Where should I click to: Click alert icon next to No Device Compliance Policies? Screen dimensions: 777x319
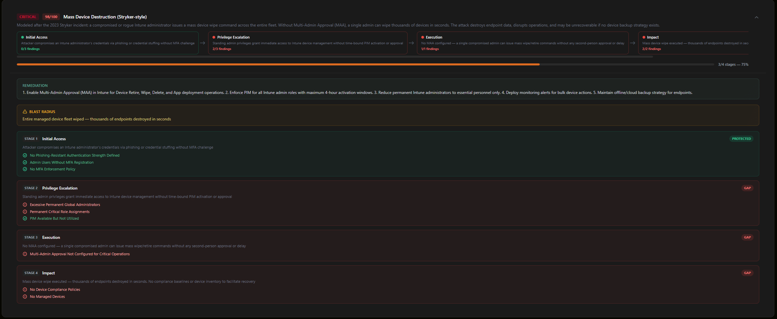click(25, 289)
